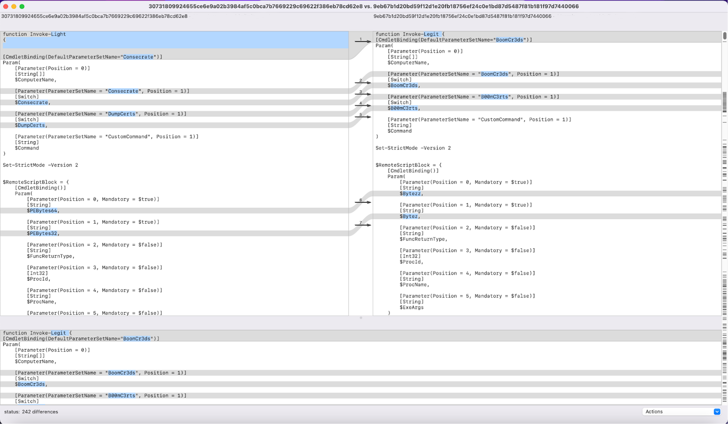Click 'function Invoke-Legit {' in bottom merge pane
This screenshot has width=728, height=424.
37,333
